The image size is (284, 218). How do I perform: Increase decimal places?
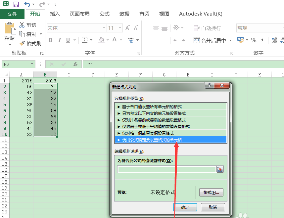274,40
